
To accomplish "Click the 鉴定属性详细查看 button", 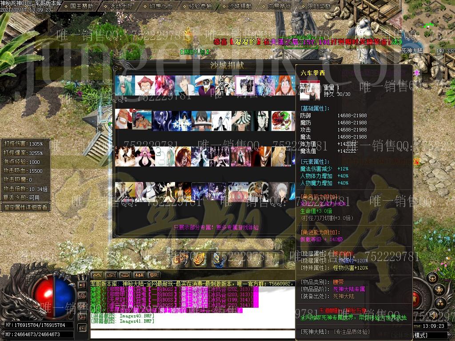I will coord(25,207).
